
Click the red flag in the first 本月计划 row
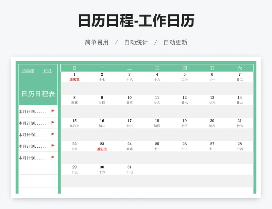tap(52, 111)
